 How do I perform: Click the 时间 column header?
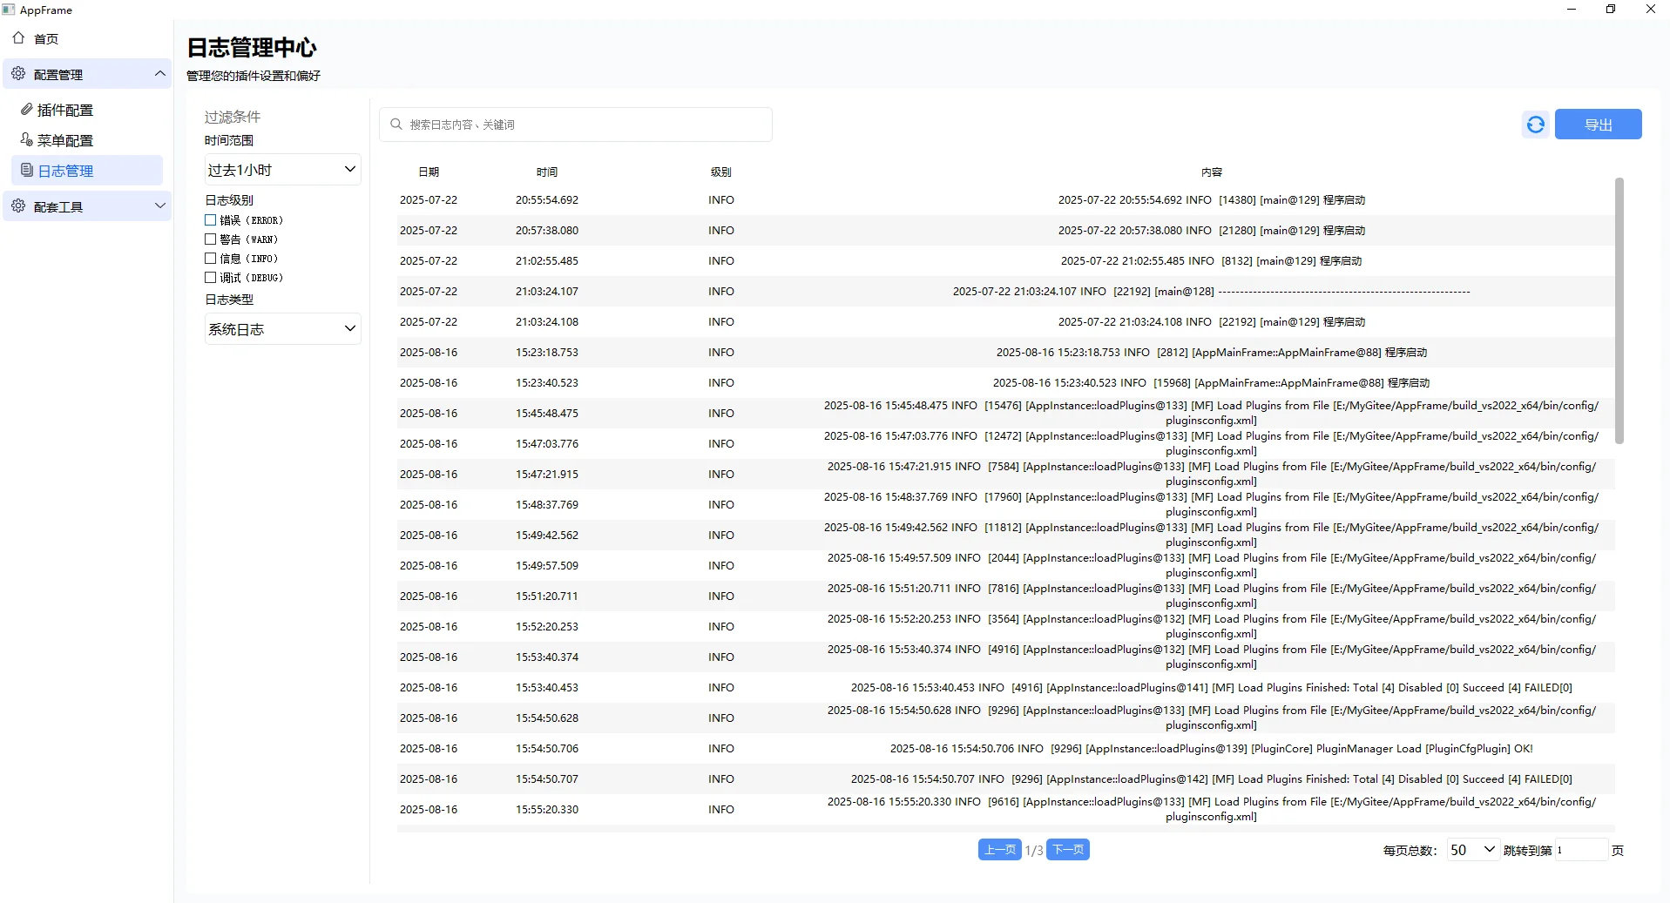[x=547, y=172]
